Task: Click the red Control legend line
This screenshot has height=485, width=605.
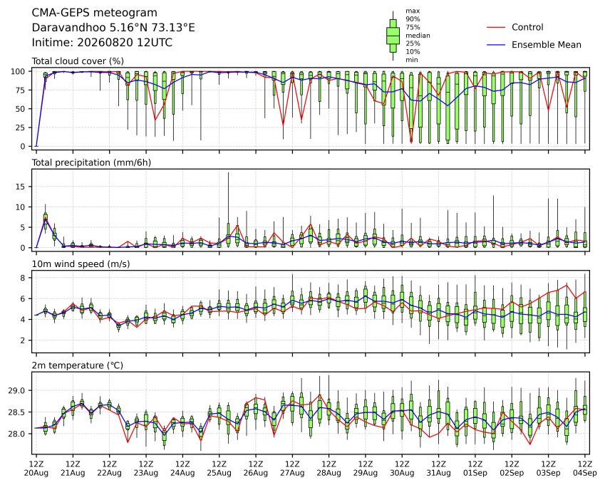Action: [x=496, y=27]
